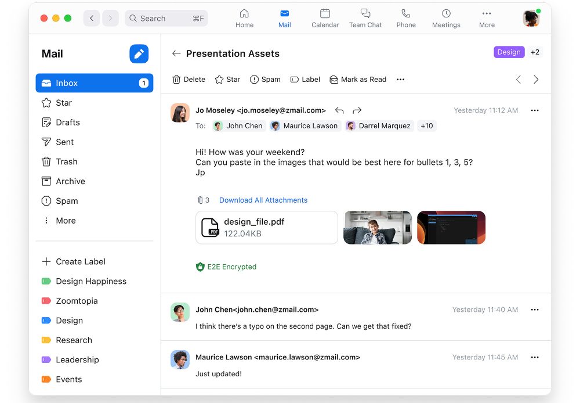Image resolution: width=580 pixels, height=403 pixels.
Task: Open the Team Chat tab
Action: pos(365,18)
